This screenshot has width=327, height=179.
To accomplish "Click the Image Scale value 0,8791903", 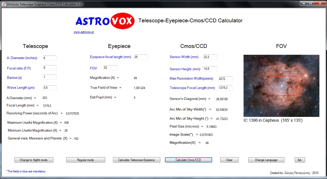I will (x=206, y=135).
